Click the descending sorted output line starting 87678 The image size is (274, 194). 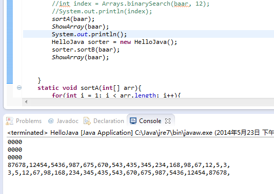pos(119,165)
